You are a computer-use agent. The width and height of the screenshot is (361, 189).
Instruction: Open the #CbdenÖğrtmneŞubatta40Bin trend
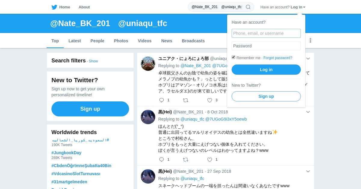(x=81, y=166)
